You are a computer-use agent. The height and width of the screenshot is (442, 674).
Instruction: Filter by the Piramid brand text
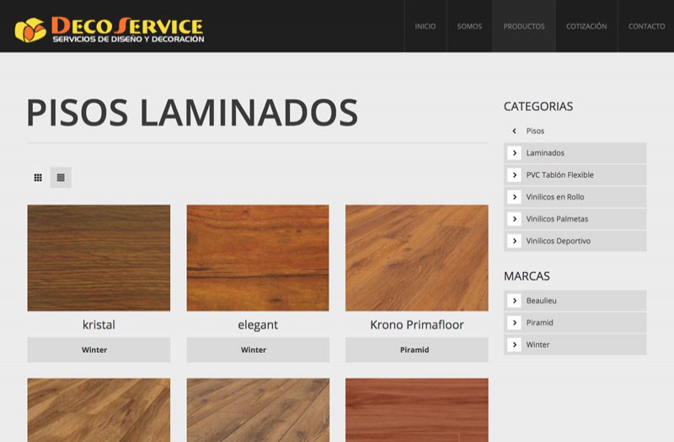point(539,322)
